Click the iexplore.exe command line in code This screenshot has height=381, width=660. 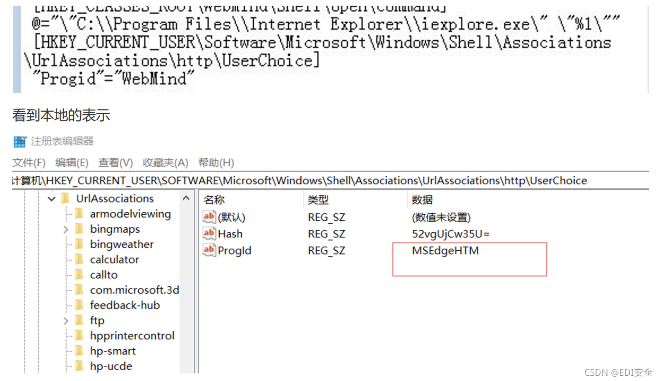click(x=325, y=24)
